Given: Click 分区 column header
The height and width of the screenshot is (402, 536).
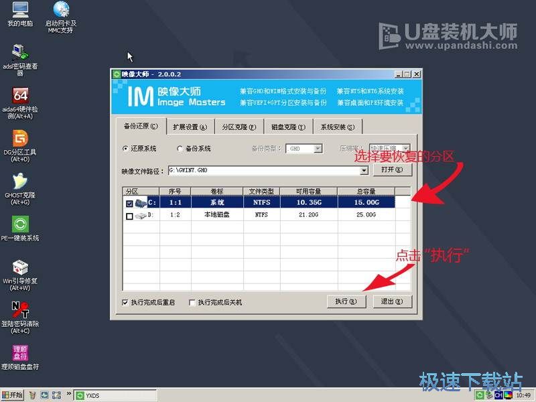Looking at the screenshot, I should tap(141, 192).
